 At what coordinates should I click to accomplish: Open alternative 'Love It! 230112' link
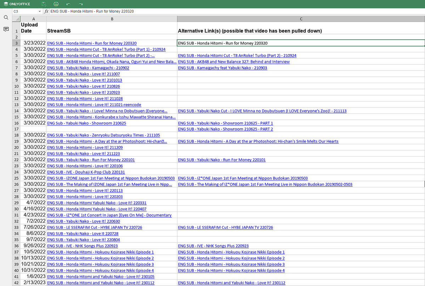(232, 283)
